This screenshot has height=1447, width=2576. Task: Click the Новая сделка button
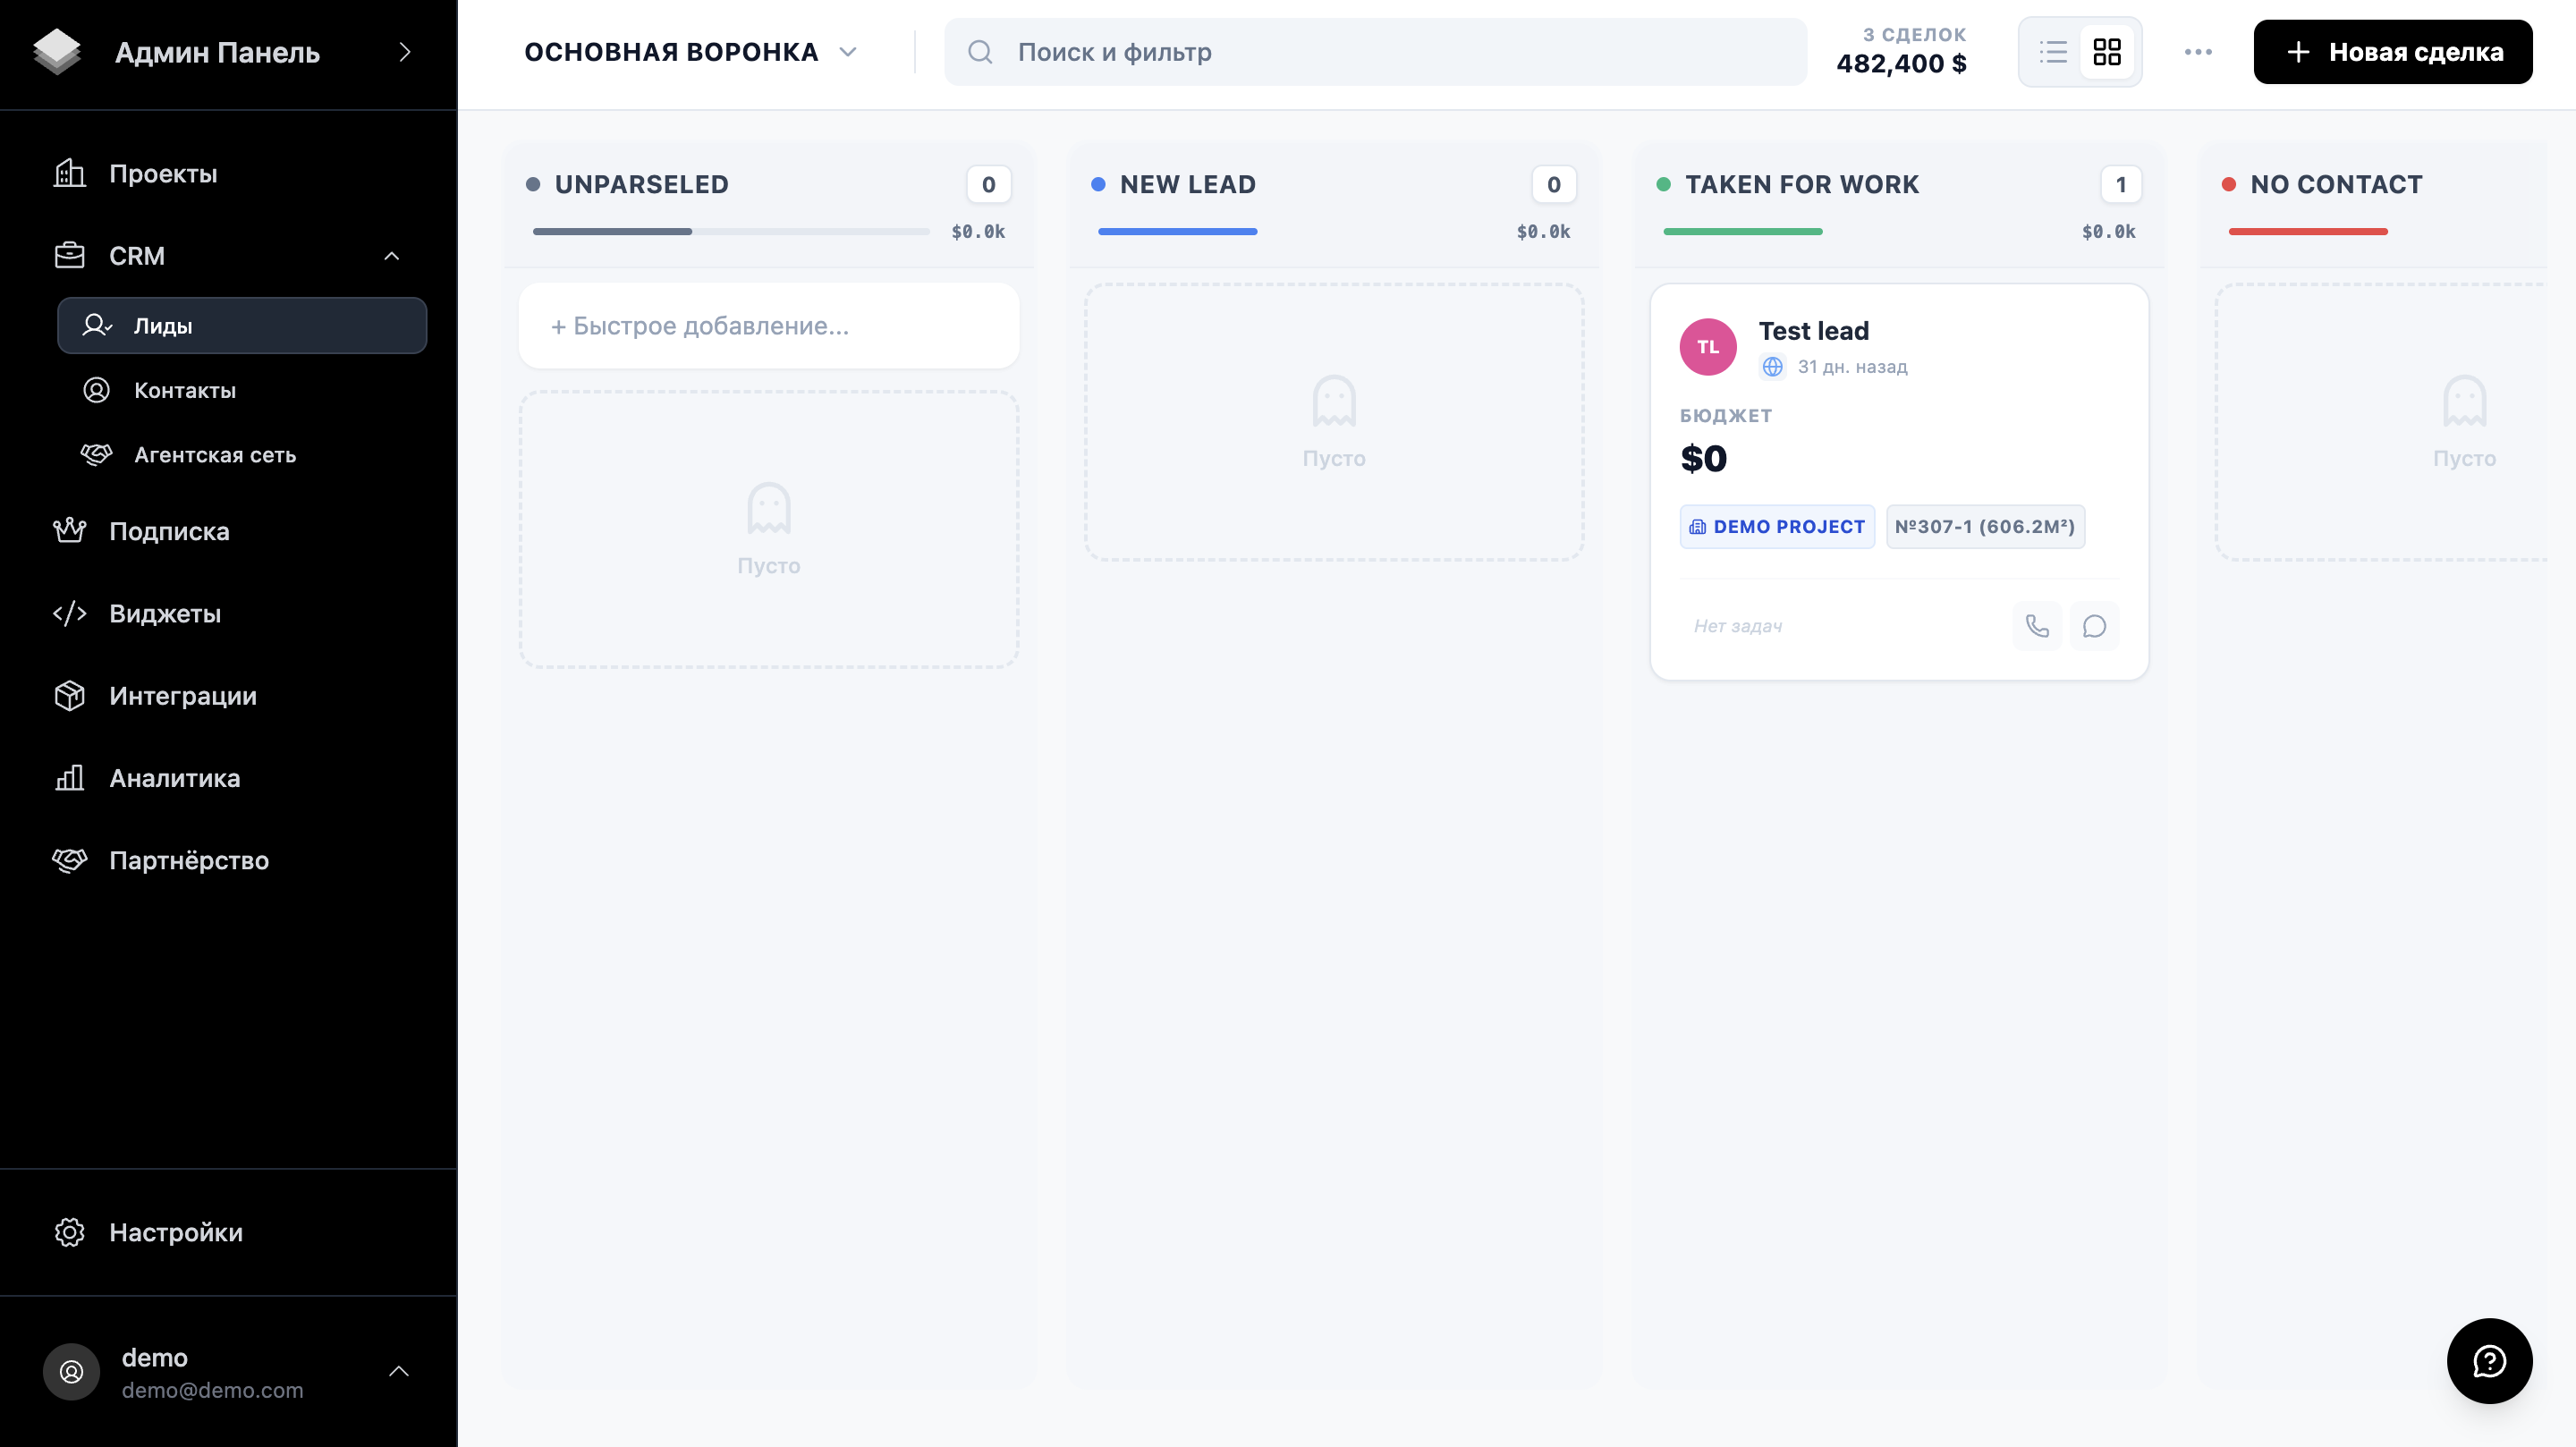click(2392, 52)
